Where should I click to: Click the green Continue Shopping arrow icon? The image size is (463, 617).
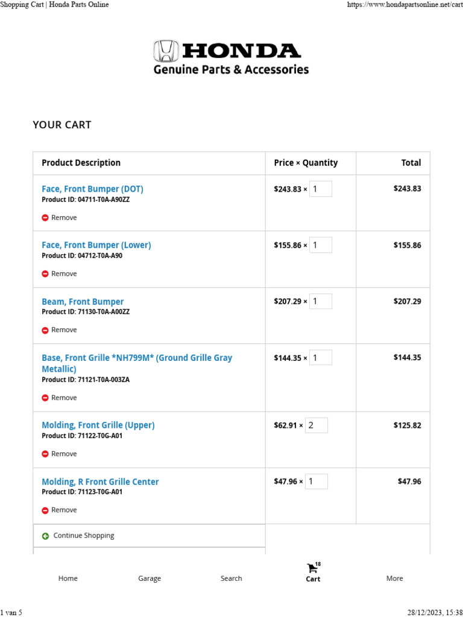[45, 536]
